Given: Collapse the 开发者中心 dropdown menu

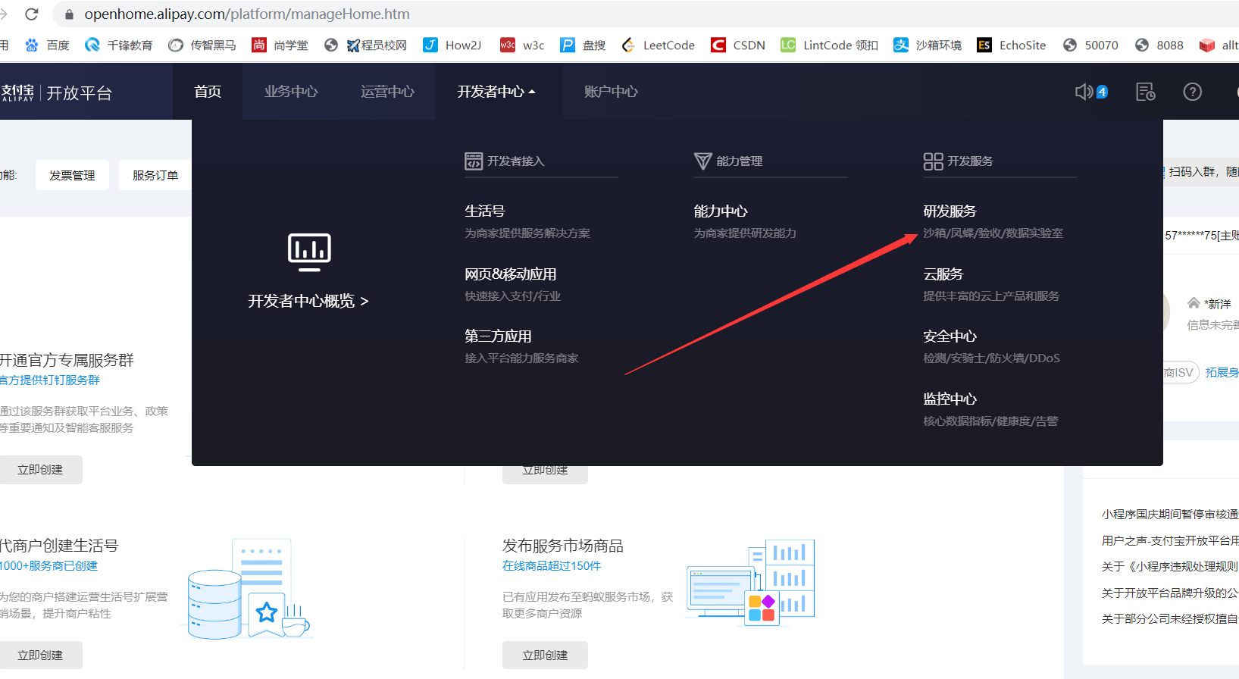Looking at the screenshot, I should [496, 92].
